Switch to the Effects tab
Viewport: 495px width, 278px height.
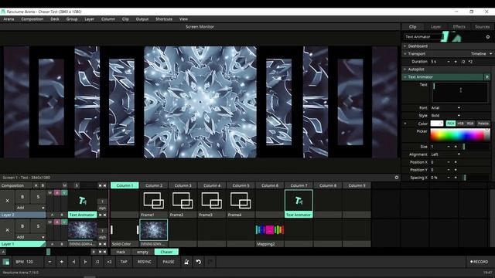[459, 27]
